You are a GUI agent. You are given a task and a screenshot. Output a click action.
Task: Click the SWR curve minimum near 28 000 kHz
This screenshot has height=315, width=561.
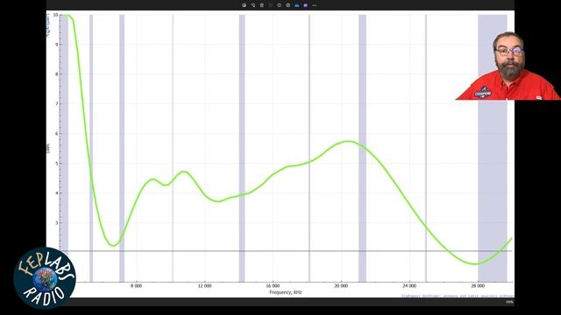tap(475, 263)
